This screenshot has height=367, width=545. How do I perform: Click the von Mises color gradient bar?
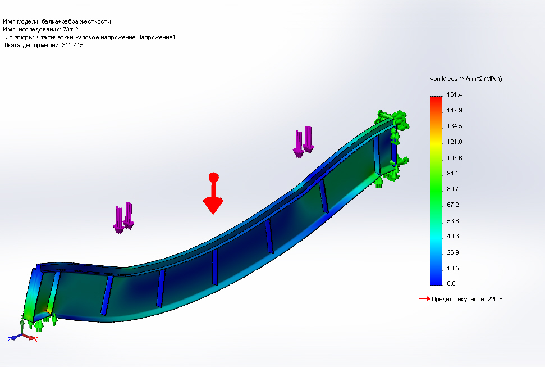436,191
